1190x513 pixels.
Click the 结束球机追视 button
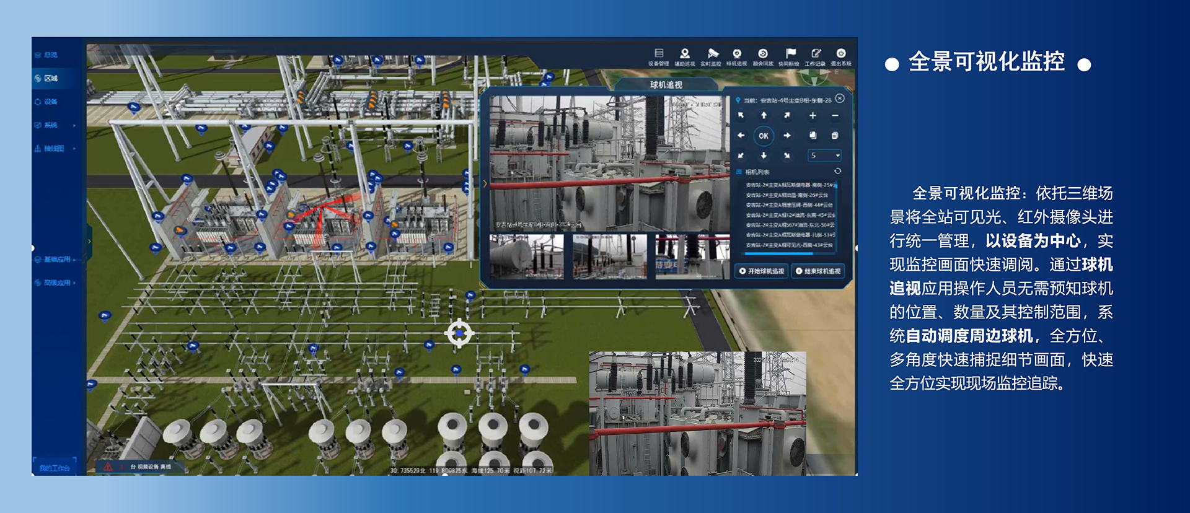pos(818,271)
